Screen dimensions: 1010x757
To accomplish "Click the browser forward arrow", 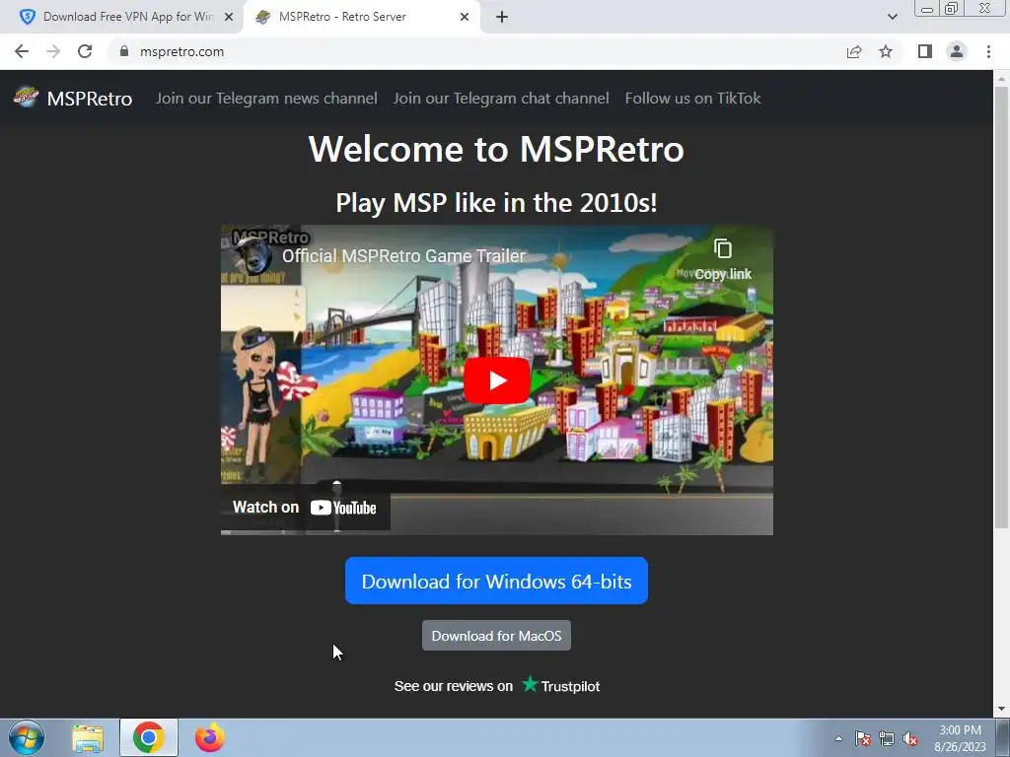I will [53, 51].
